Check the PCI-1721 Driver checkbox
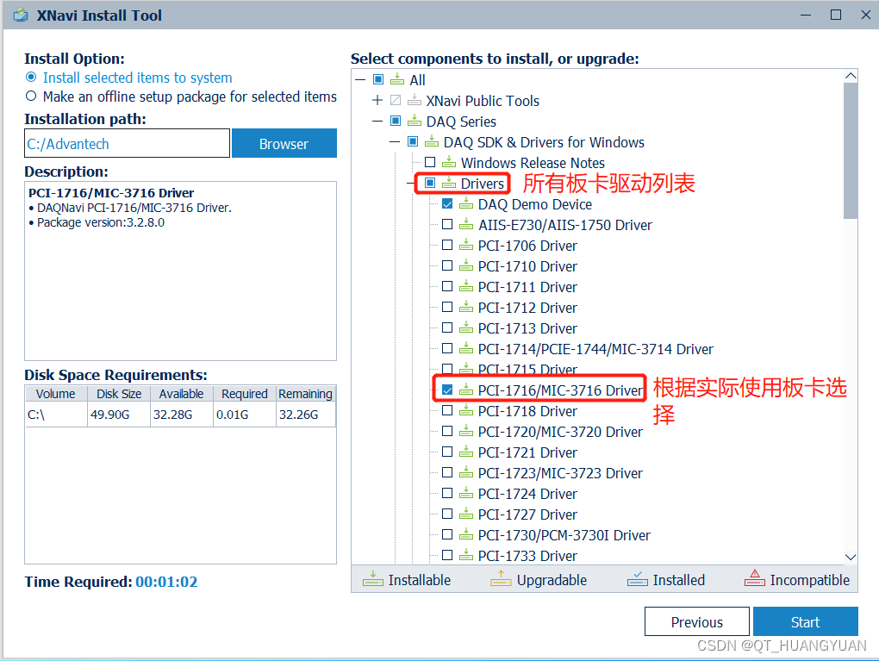 [x=447, y=452]
